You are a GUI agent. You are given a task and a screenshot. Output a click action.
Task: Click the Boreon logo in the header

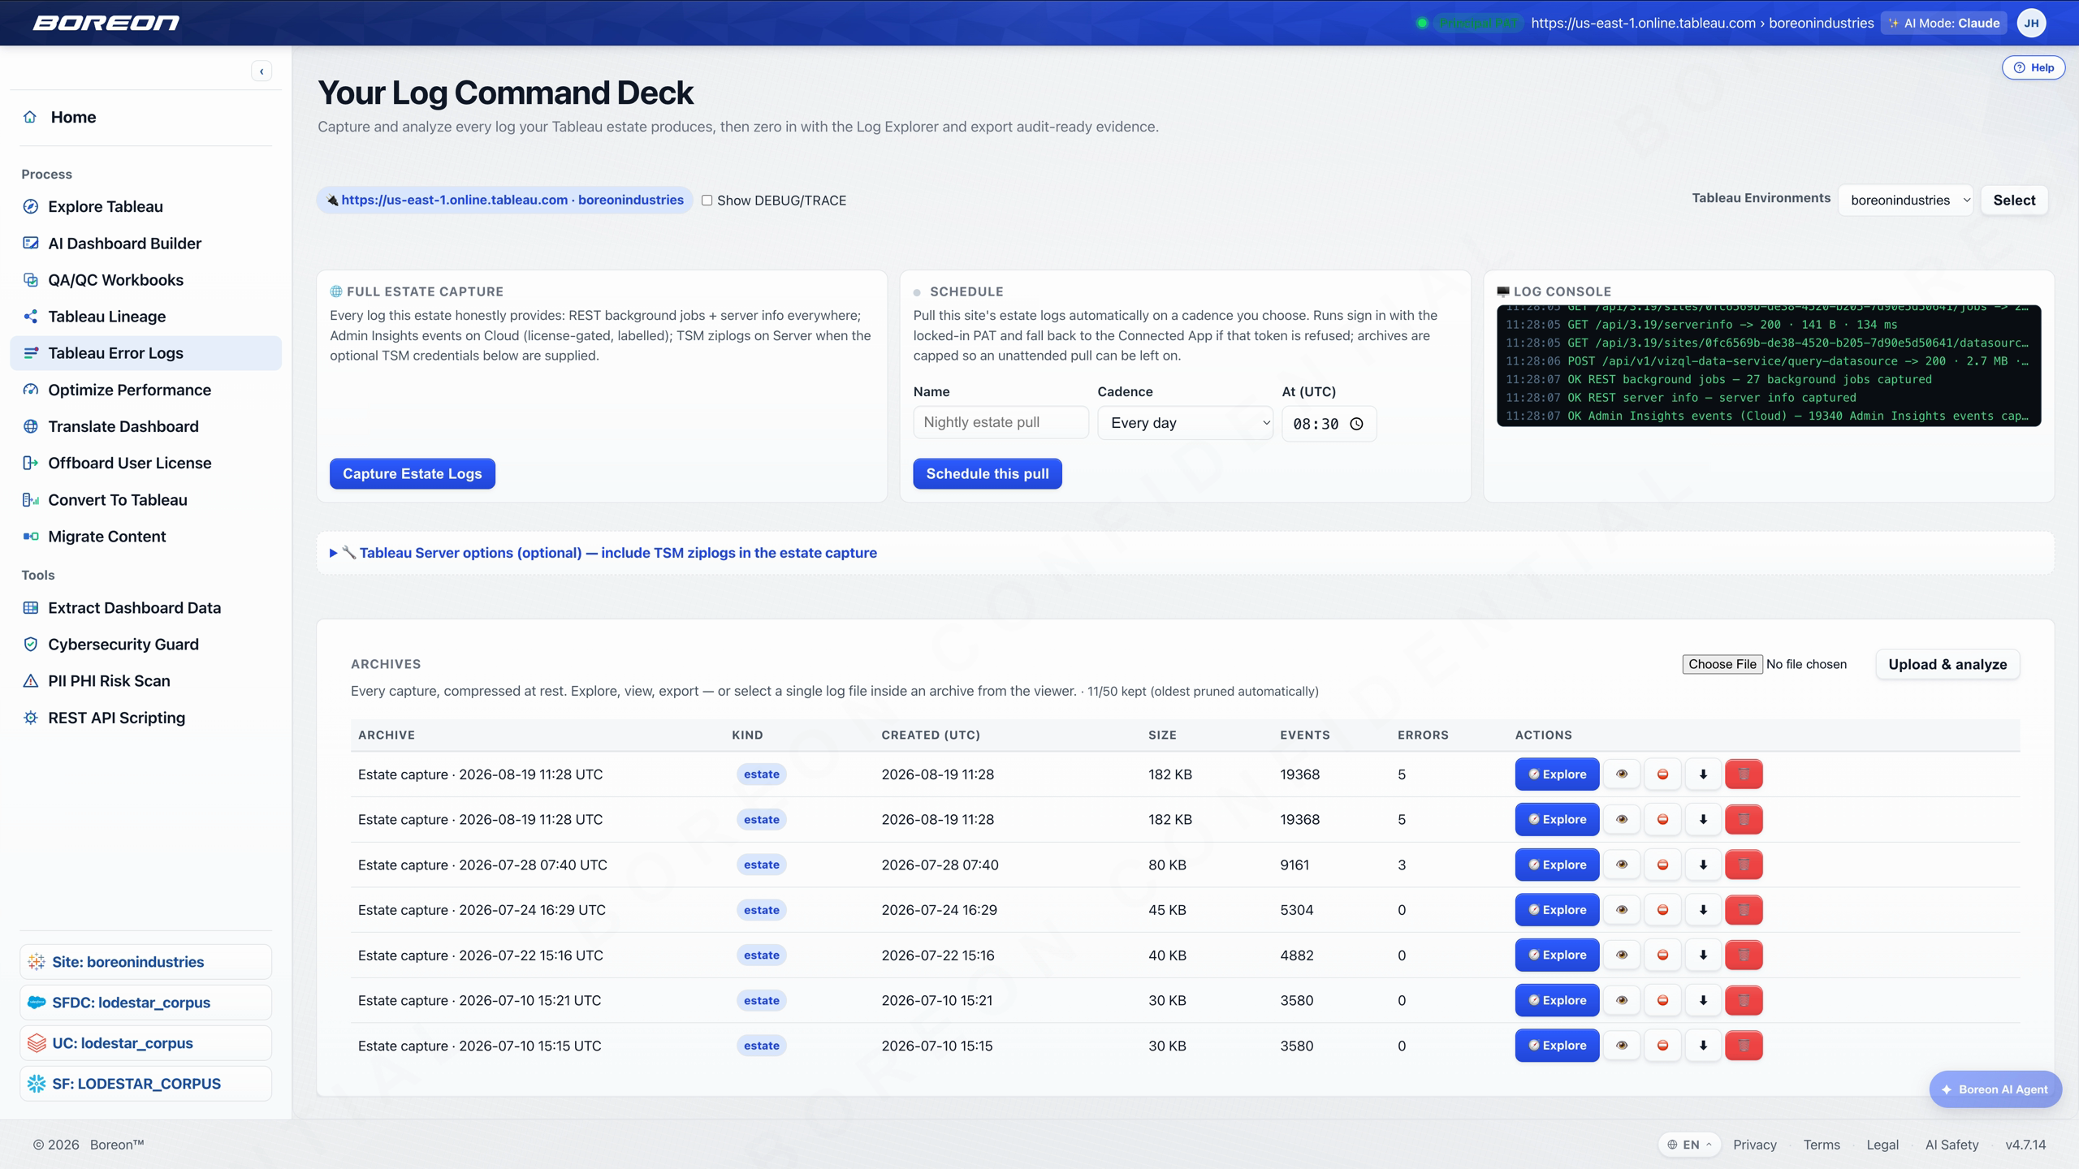pos(106,23)
